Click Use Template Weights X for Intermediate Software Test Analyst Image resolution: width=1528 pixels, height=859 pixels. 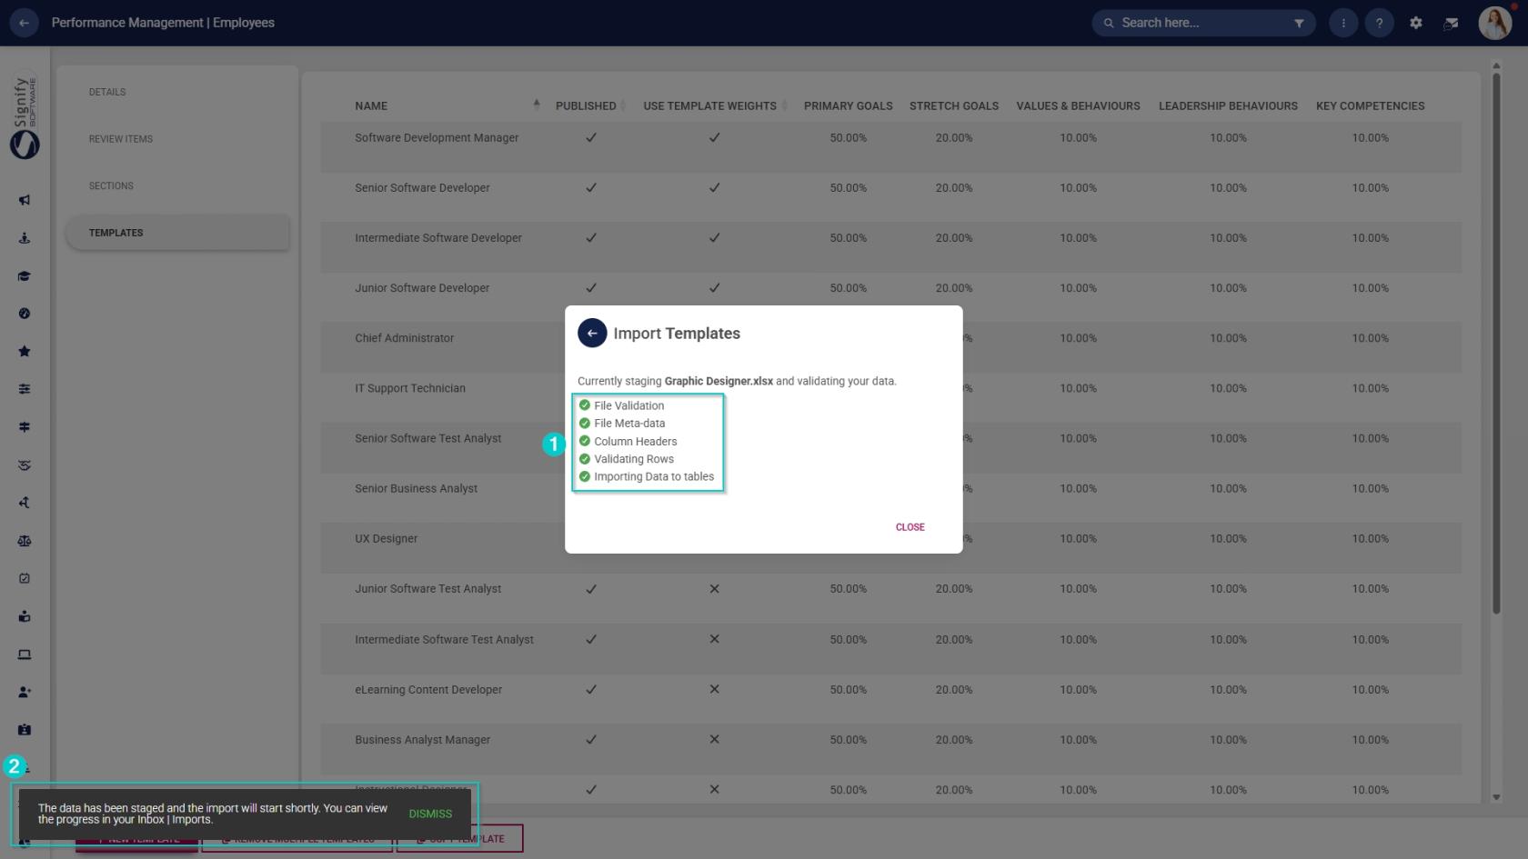714,639
